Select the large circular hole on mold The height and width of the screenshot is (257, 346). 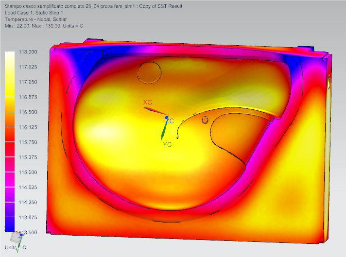coord(149,73)
